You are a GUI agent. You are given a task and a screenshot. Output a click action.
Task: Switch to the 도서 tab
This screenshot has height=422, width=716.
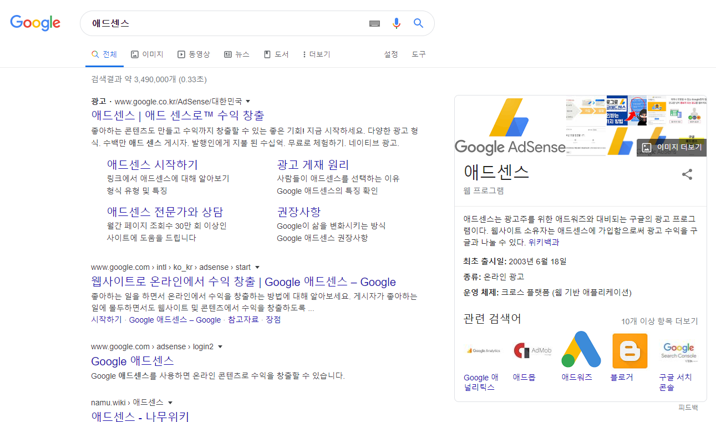pyautogui.click(x=276, y=54)
